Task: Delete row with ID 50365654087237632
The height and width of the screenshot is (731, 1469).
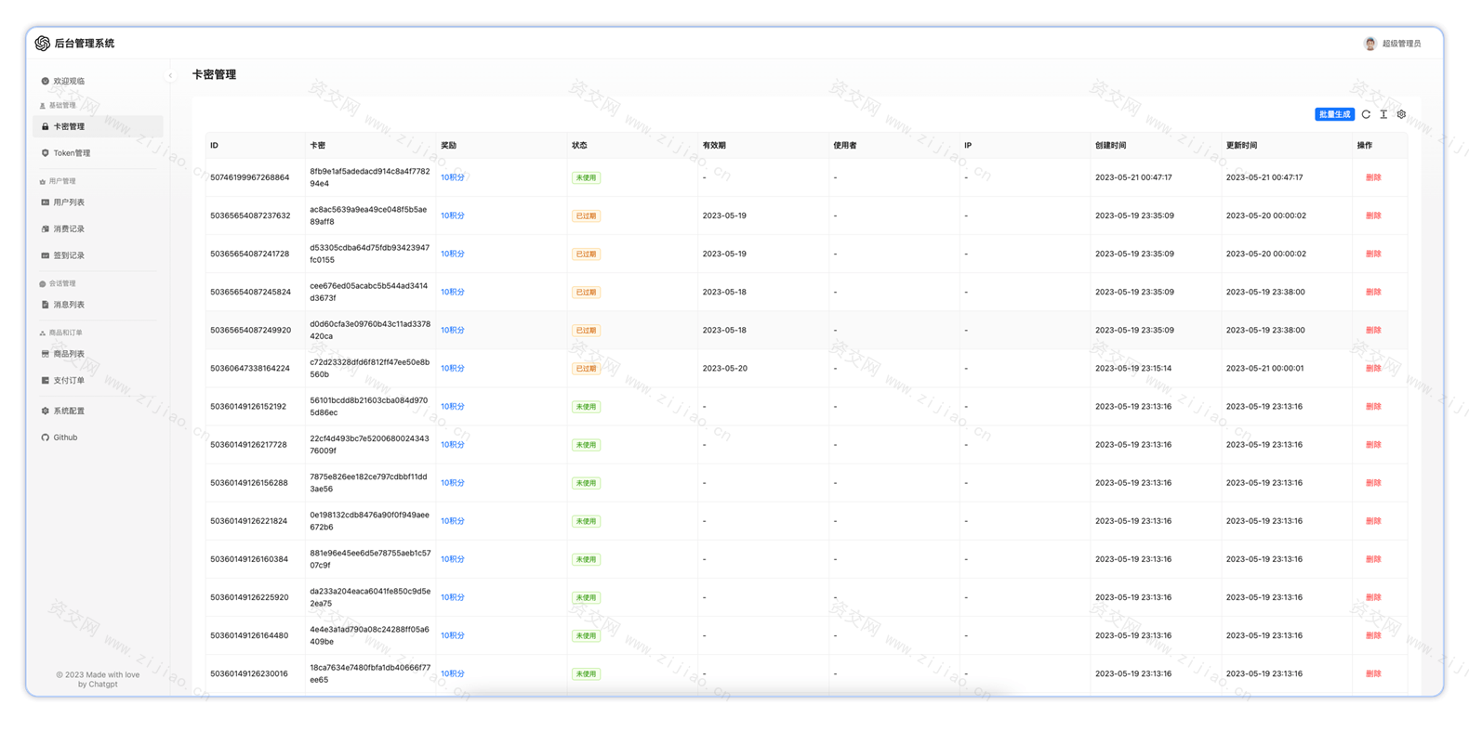Action: click(1373, 215)
